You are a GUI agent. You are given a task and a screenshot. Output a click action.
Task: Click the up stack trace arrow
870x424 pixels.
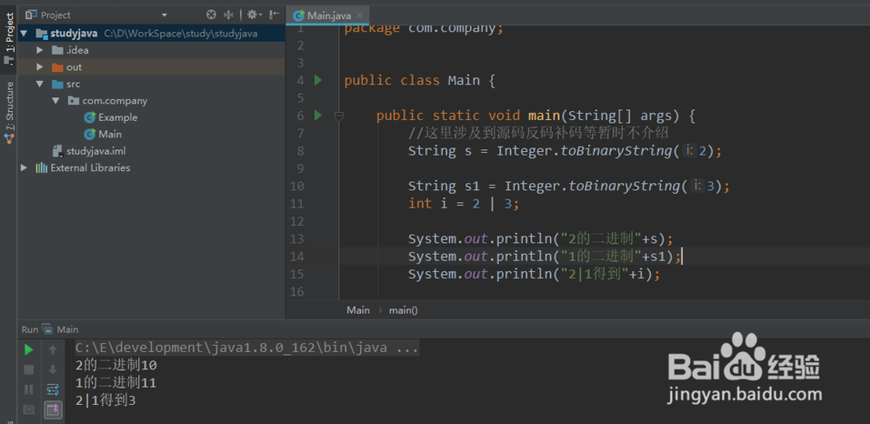53,350
